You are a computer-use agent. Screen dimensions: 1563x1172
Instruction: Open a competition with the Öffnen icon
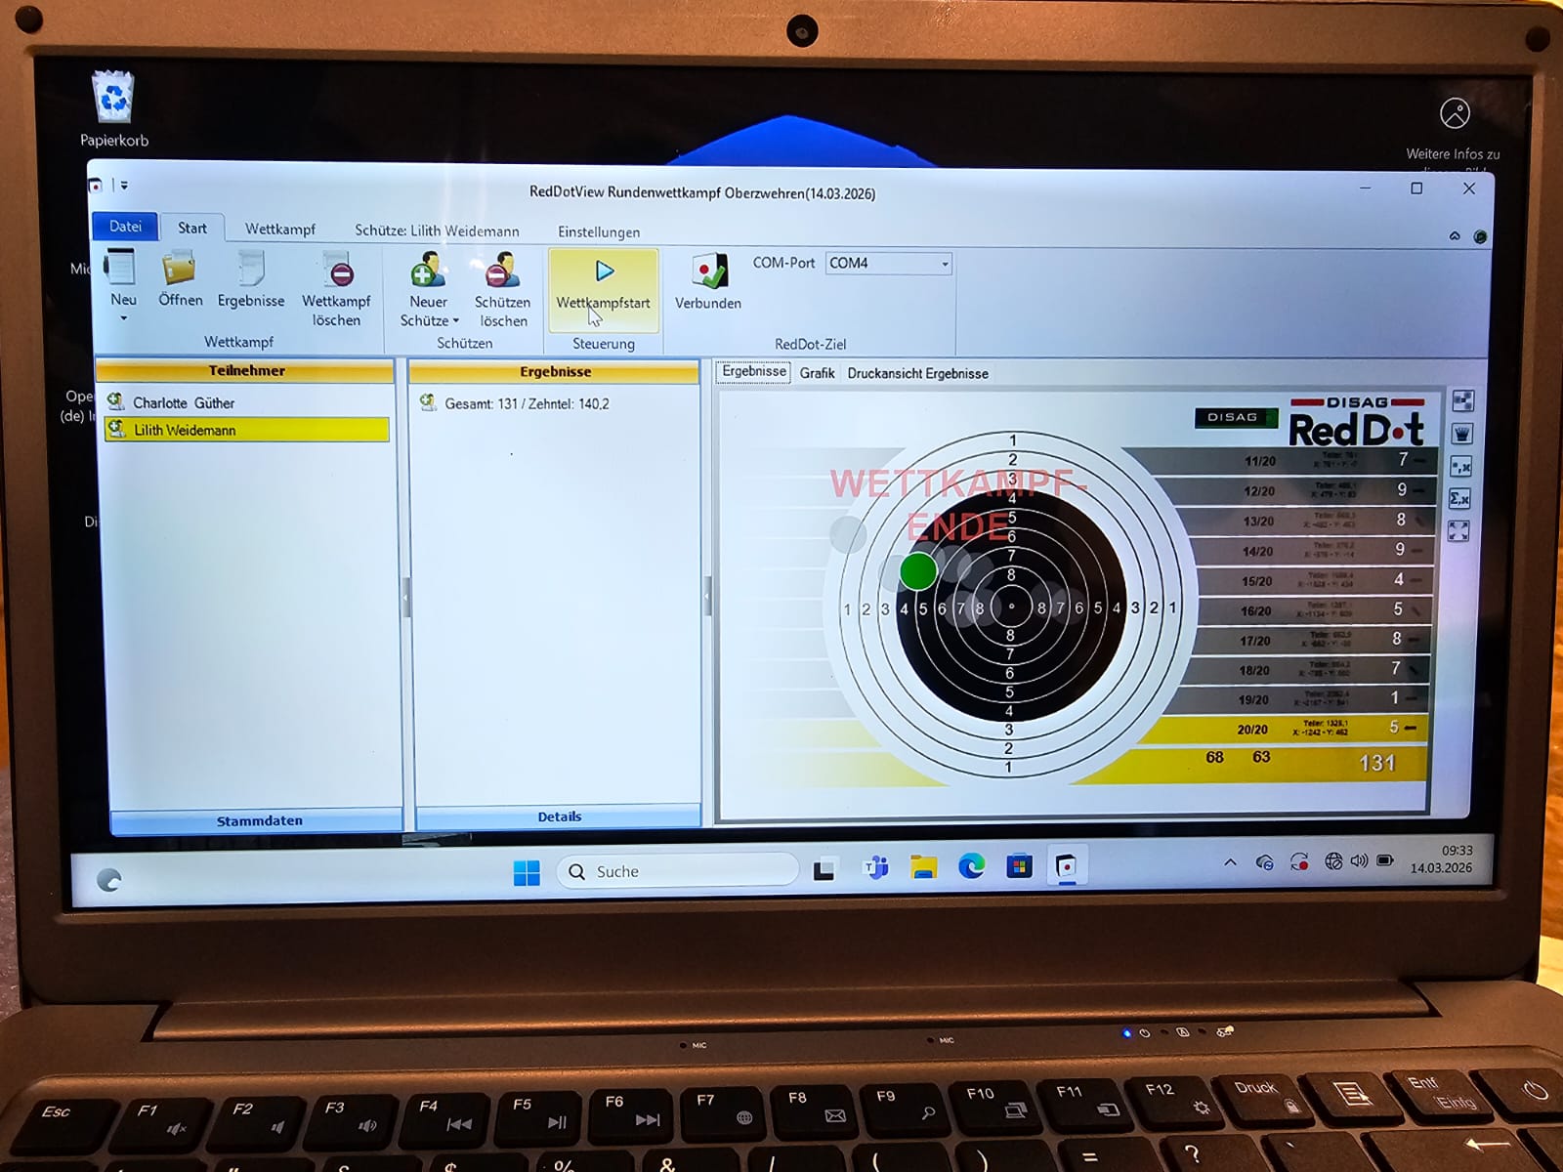(x=180, y=270)
